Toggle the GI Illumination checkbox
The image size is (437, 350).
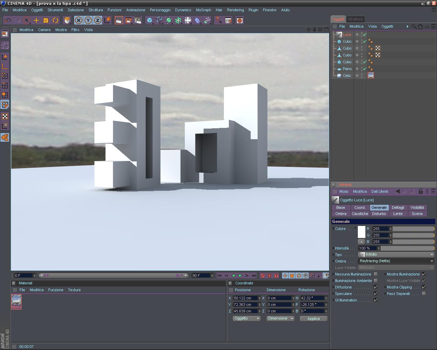tap(376, 300)
